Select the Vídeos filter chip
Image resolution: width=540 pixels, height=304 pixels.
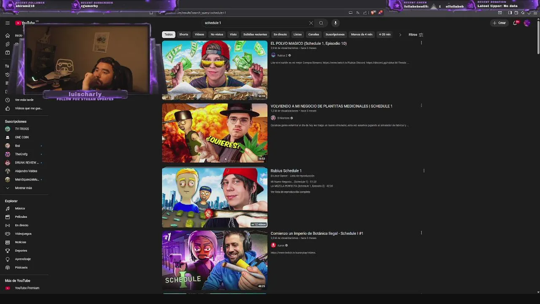pyautogui.click(x=199, y=35)
